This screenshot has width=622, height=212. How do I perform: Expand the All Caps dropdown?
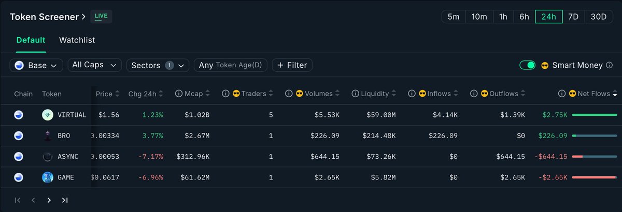95,65
